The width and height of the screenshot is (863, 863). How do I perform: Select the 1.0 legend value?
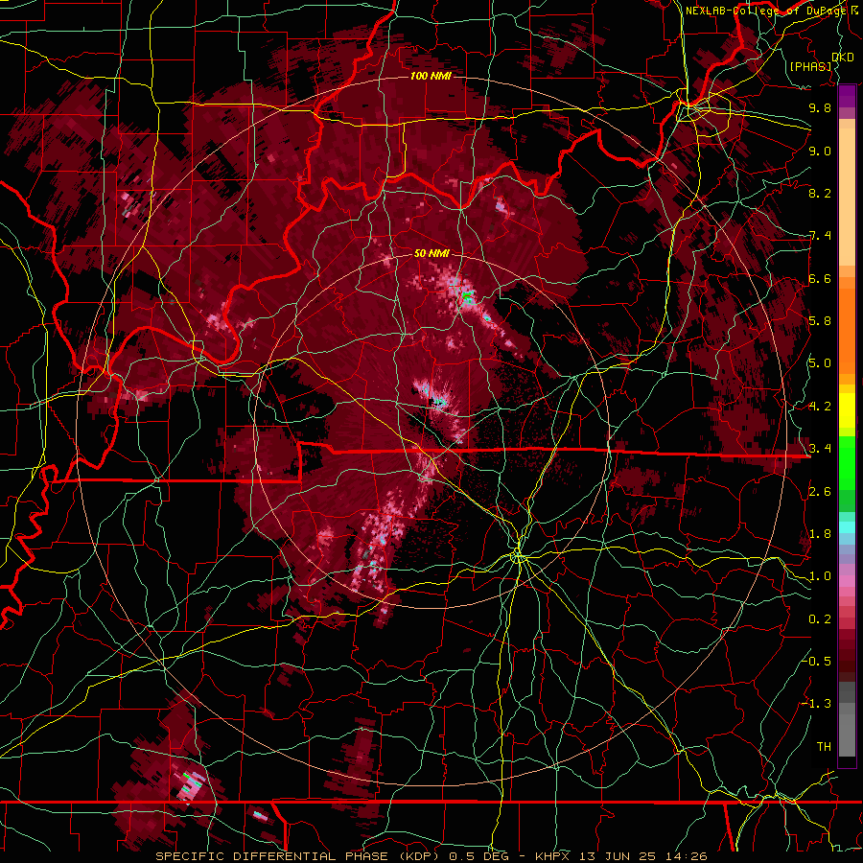point(820,577)
